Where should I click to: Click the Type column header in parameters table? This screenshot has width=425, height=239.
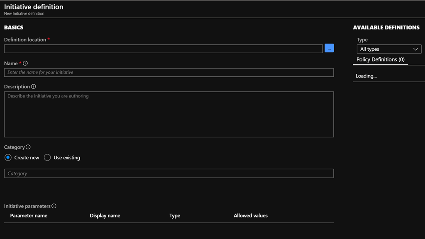pyautogui.click(x=175, y=216)
